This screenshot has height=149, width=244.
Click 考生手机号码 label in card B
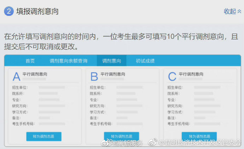pyautogui.click(x=101, y=124)
